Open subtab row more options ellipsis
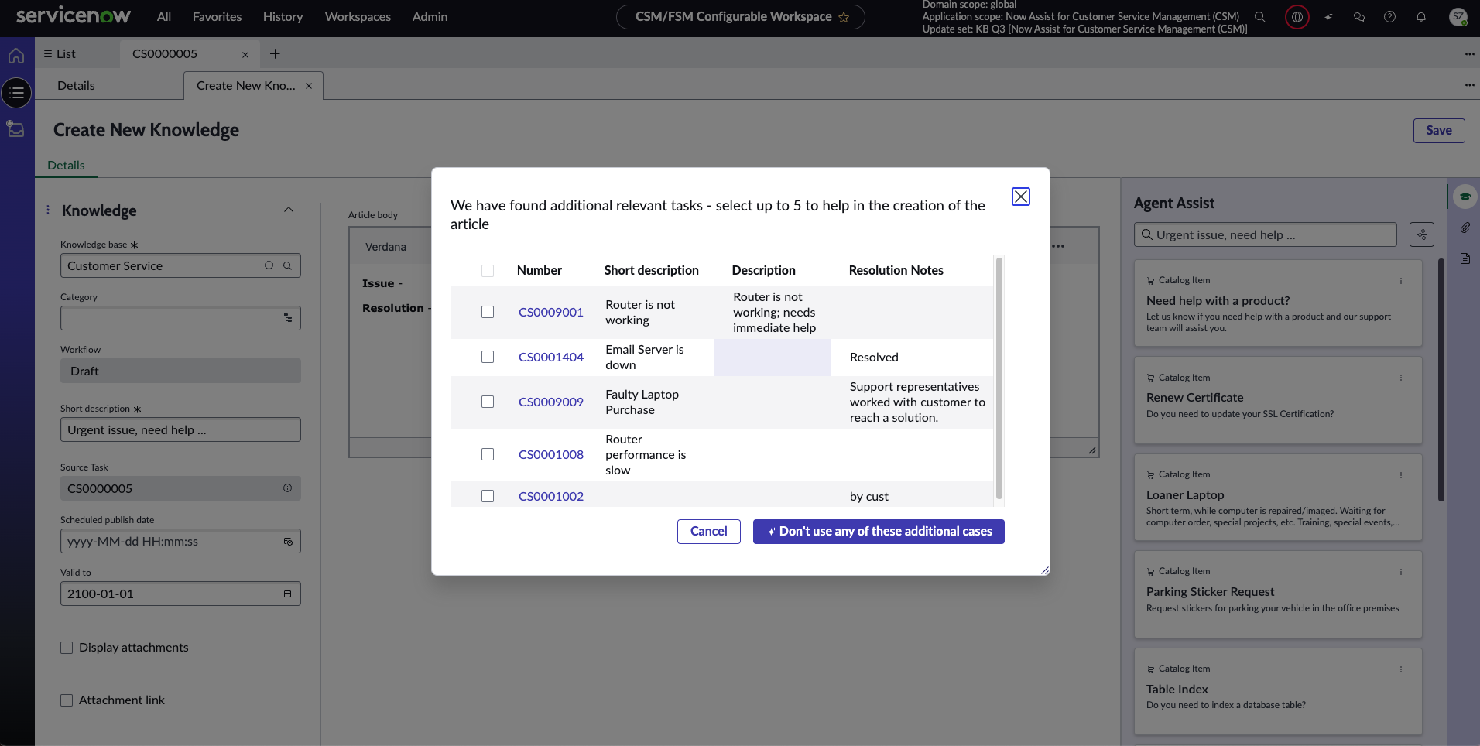Viewport: 1480px width, 746px height. [1469, 86]
